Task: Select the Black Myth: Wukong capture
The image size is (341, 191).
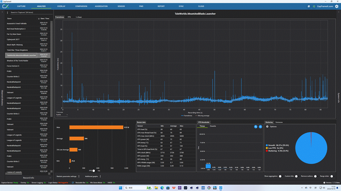Action: [28, 45]
